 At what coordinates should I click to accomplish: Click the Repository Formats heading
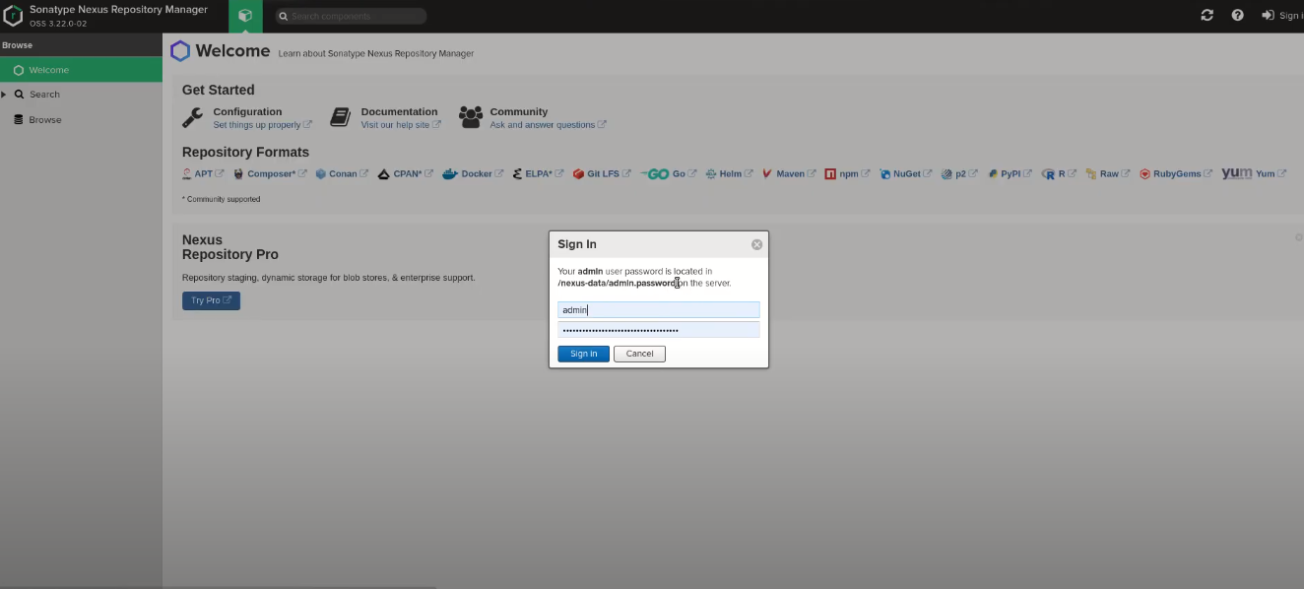pos(245,152)
